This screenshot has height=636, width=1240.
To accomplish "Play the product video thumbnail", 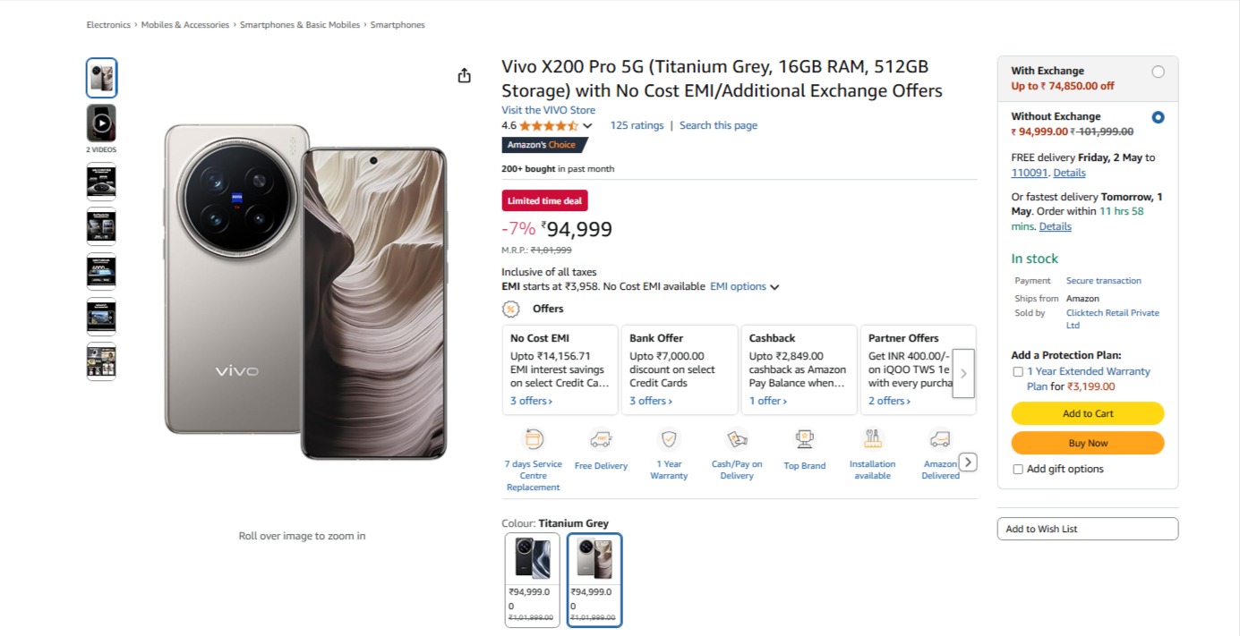I will tap(101, 123).
